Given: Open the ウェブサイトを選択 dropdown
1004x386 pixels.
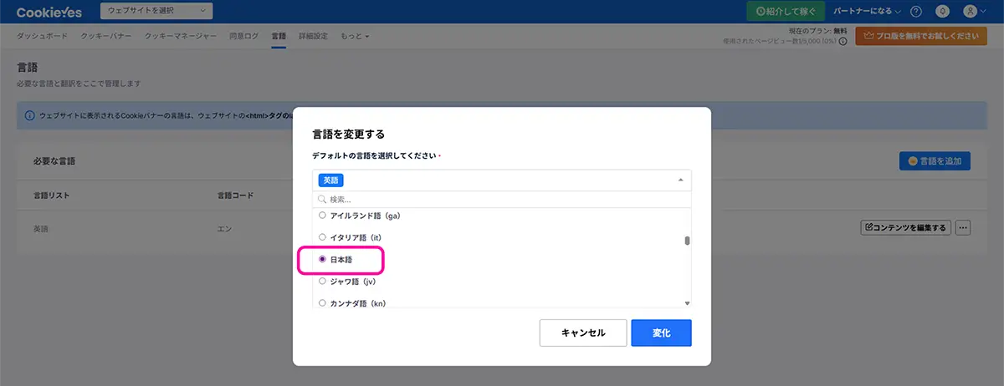Looking at the screenshot, I should [x=156, y=11].
